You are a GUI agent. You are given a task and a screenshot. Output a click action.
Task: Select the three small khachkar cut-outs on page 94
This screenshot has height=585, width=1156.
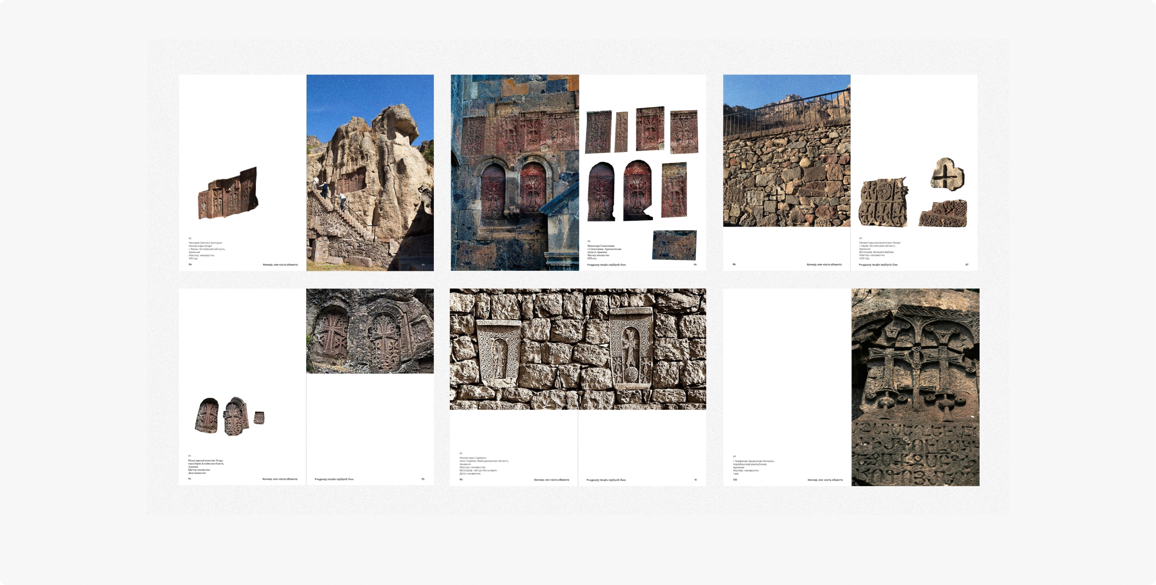[229, 416]
